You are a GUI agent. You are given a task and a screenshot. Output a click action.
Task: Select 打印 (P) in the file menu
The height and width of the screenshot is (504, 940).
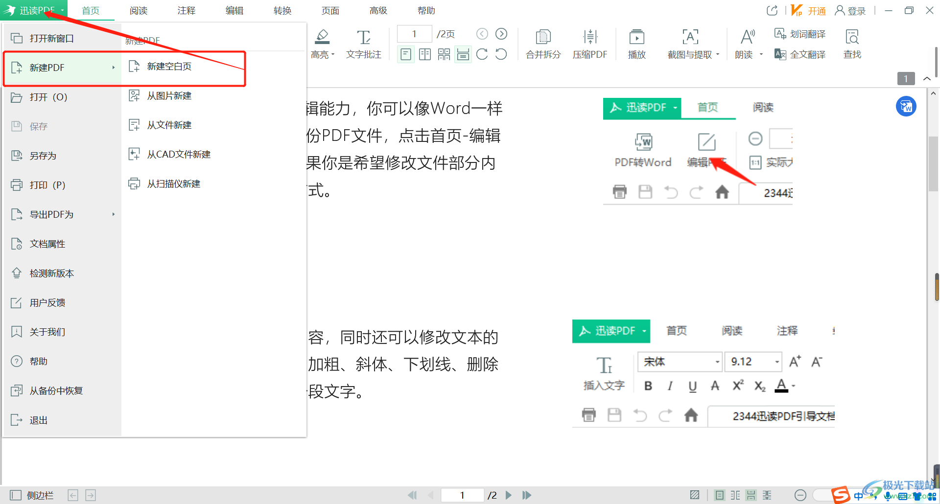pyautogui.click(x=62, y=185)
